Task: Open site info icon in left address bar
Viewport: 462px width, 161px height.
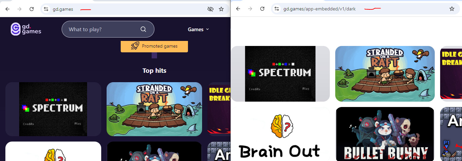Action: pyautogui.click(x=46, y=9)
